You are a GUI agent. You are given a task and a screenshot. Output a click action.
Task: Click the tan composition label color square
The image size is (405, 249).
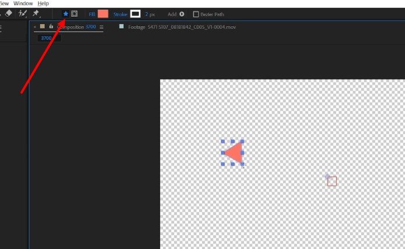click(x=43, y=26)
